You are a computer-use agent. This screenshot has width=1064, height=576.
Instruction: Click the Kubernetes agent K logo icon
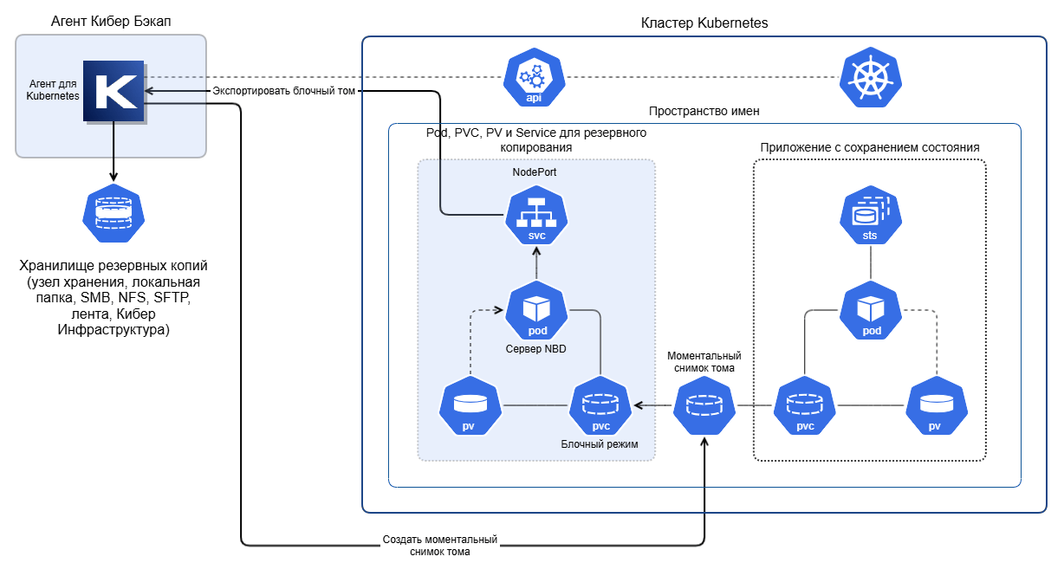(114, 92)
